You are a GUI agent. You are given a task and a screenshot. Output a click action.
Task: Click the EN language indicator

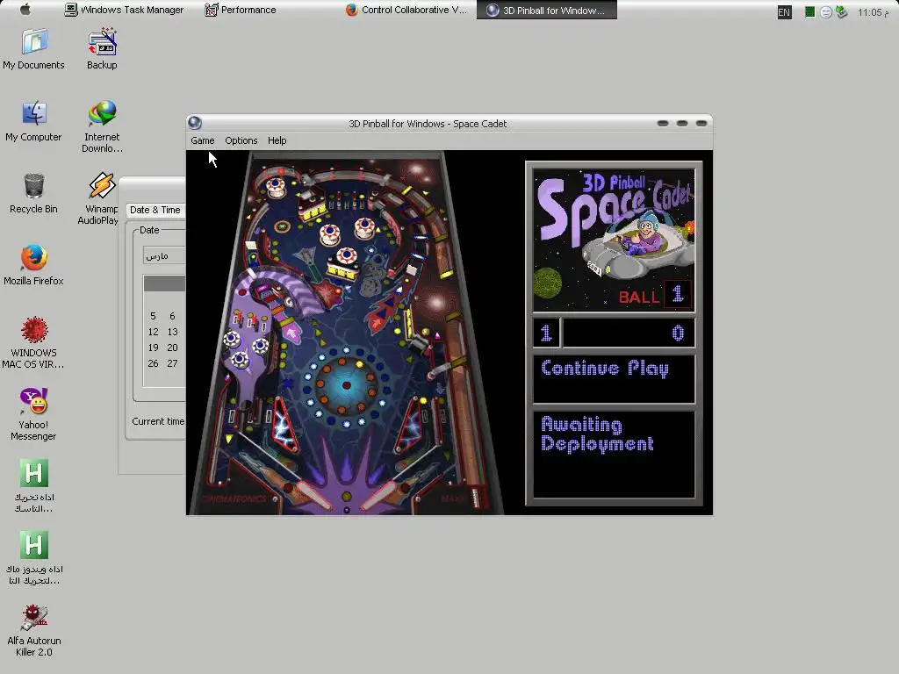784,12
